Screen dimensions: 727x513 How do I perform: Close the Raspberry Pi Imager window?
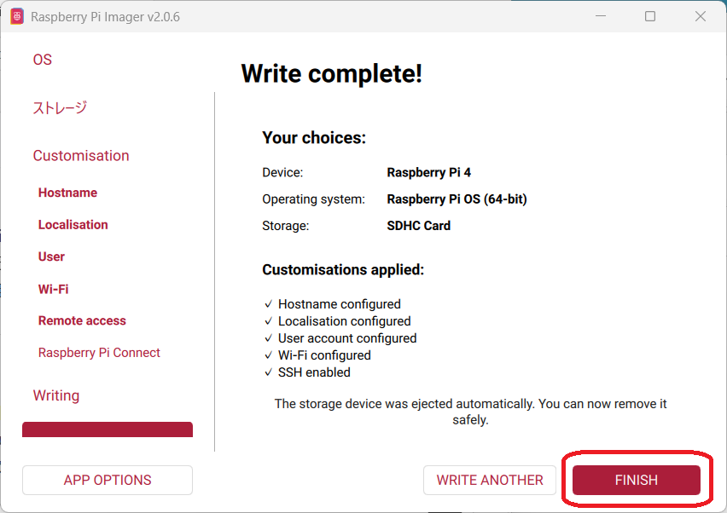(x=701, y=17)
